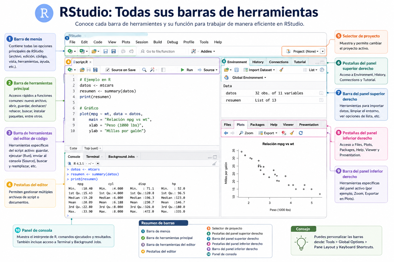This screenshot has height=262, width=394.
Task: Click the view icon on the resumen row
Action: (x=321, y=100)
